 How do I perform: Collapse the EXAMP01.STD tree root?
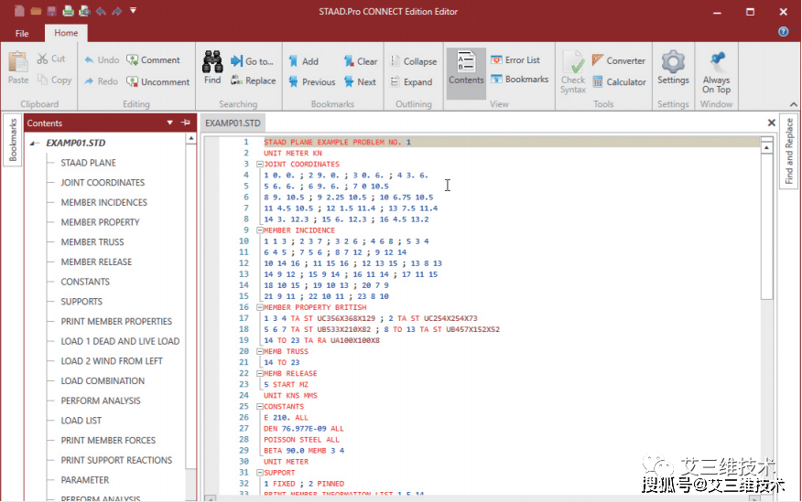[33, 144]
